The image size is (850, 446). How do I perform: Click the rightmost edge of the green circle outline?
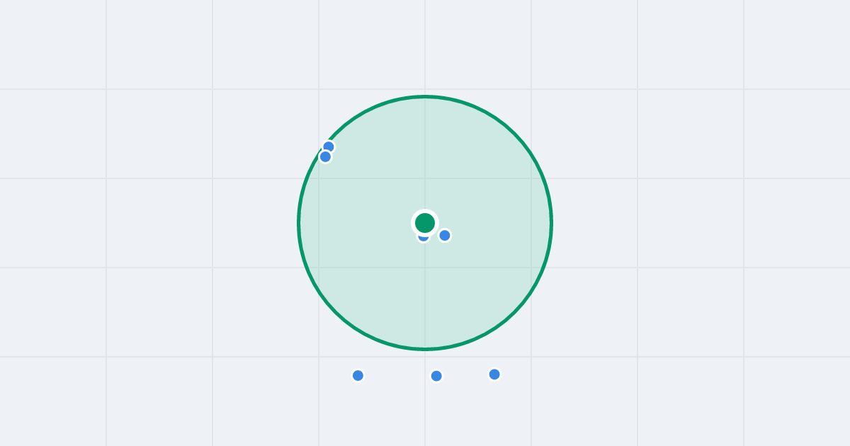click(551, 223)
